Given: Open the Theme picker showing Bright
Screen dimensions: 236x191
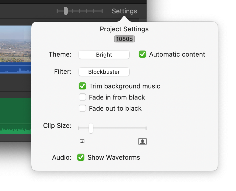Looking at the screenshot, I should pyautogui.click(x=104, y=55).
